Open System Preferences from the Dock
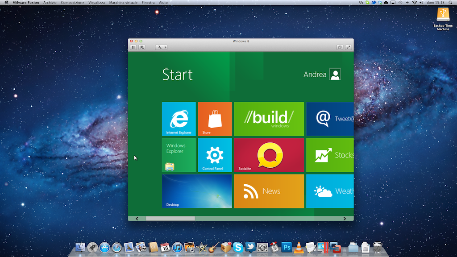 pos(262,247)
